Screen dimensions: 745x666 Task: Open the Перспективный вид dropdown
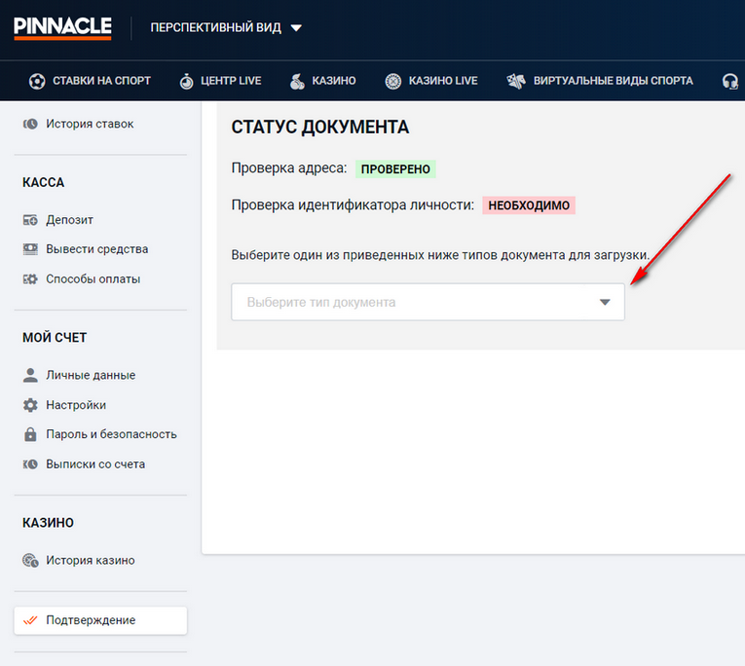coord(226,27)
